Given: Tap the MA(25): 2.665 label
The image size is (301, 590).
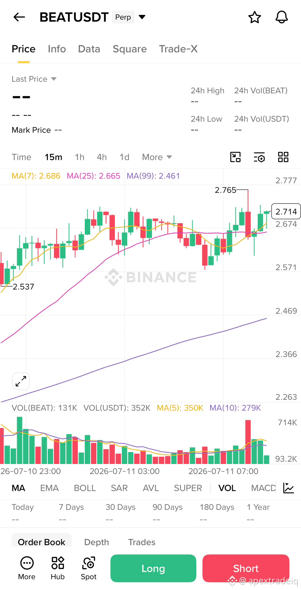Looking at the screenshot, I should 93,176.
